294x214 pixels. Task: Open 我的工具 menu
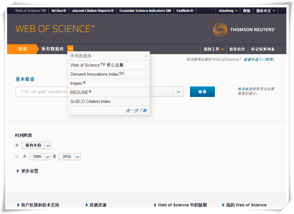pyautogui.click(x=213, y=49)
